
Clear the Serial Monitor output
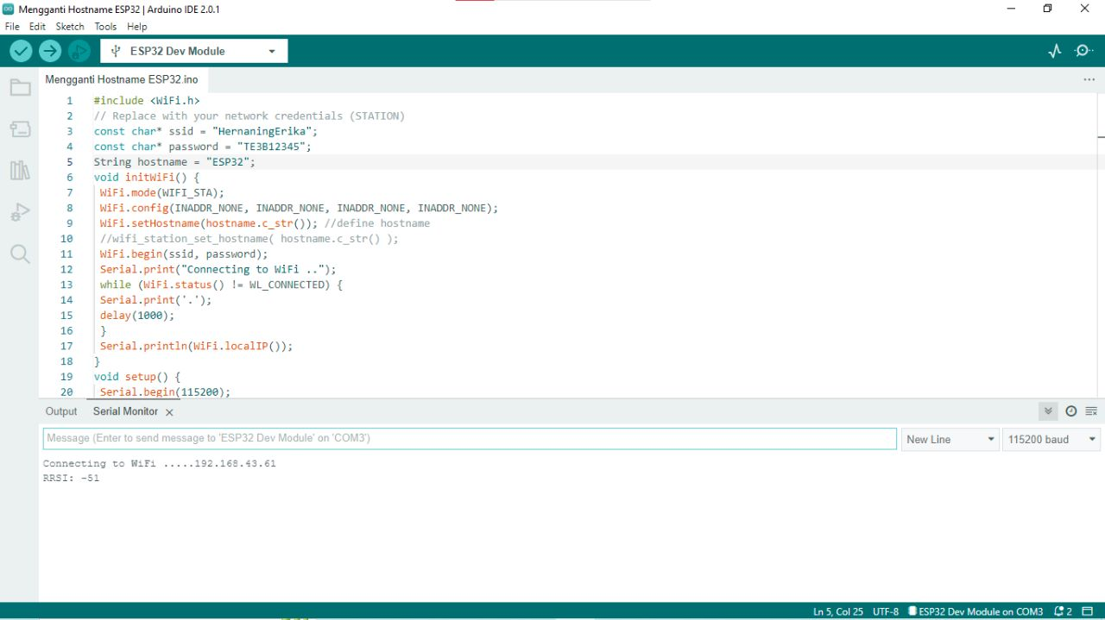click(x=1091, y=411)
